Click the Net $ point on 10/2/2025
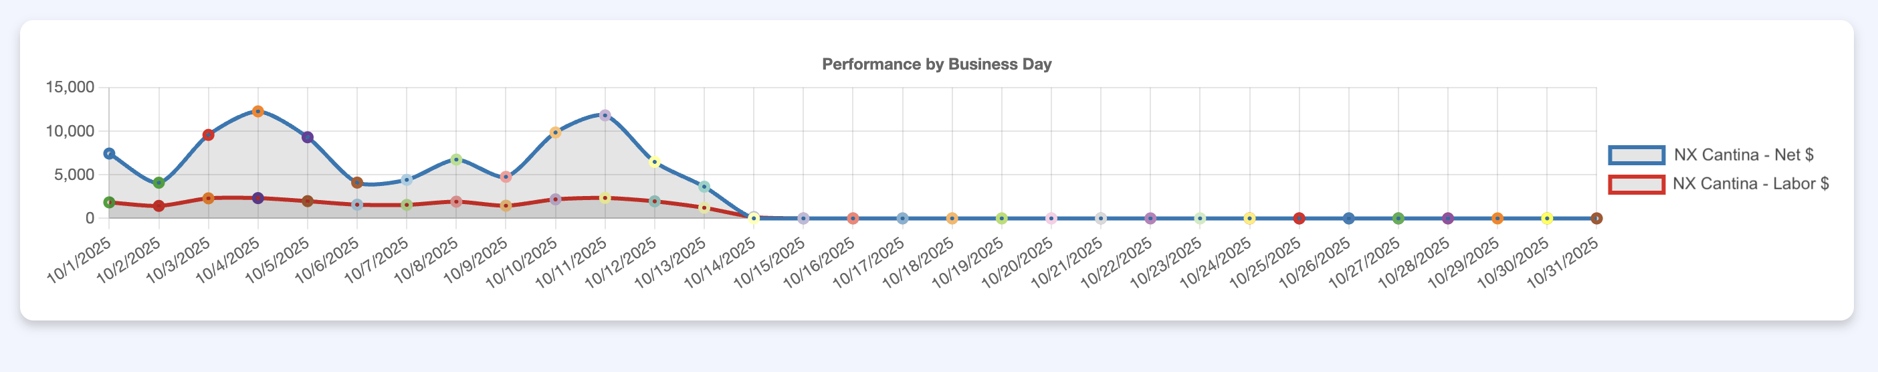Image resolution: width=1878 pixels, height=372 pixels. [x=159, y=183]
